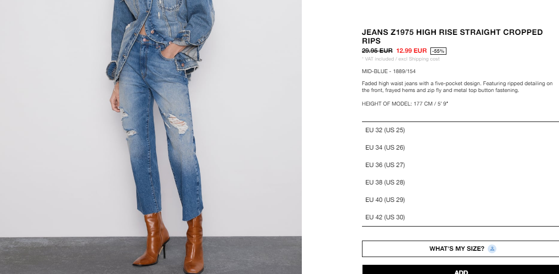Select size EU 32 (US 25)

click(460, 130)
